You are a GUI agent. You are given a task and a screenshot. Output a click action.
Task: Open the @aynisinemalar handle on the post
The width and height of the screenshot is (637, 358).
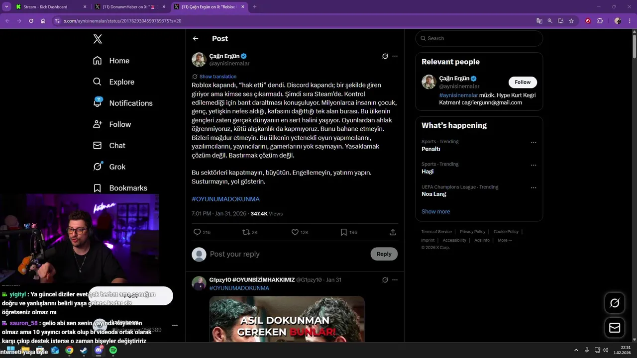point(229,64)
